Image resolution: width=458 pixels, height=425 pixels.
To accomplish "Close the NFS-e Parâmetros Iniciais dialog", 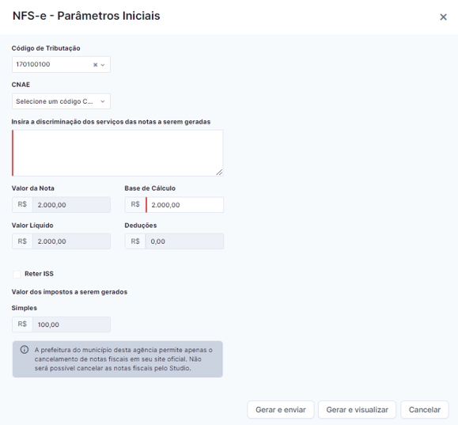I will coord(443,17).
